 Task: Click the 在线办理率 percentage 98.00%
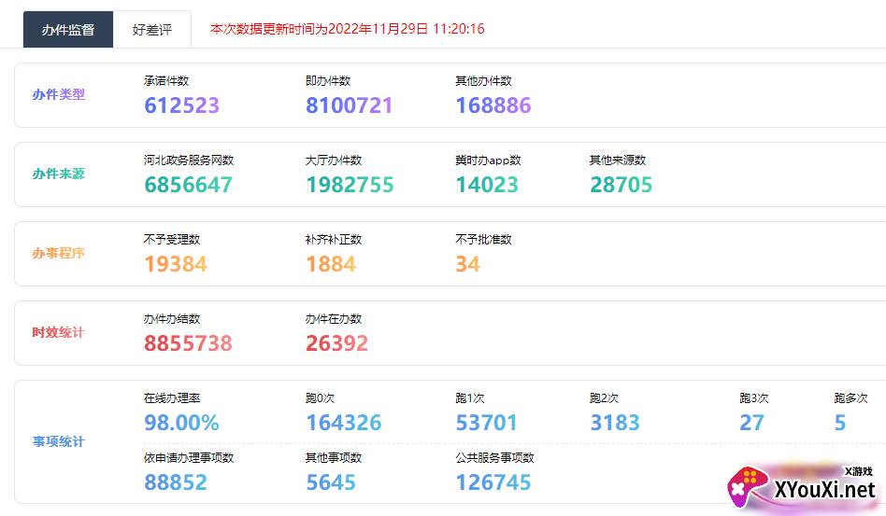(181, 423)
